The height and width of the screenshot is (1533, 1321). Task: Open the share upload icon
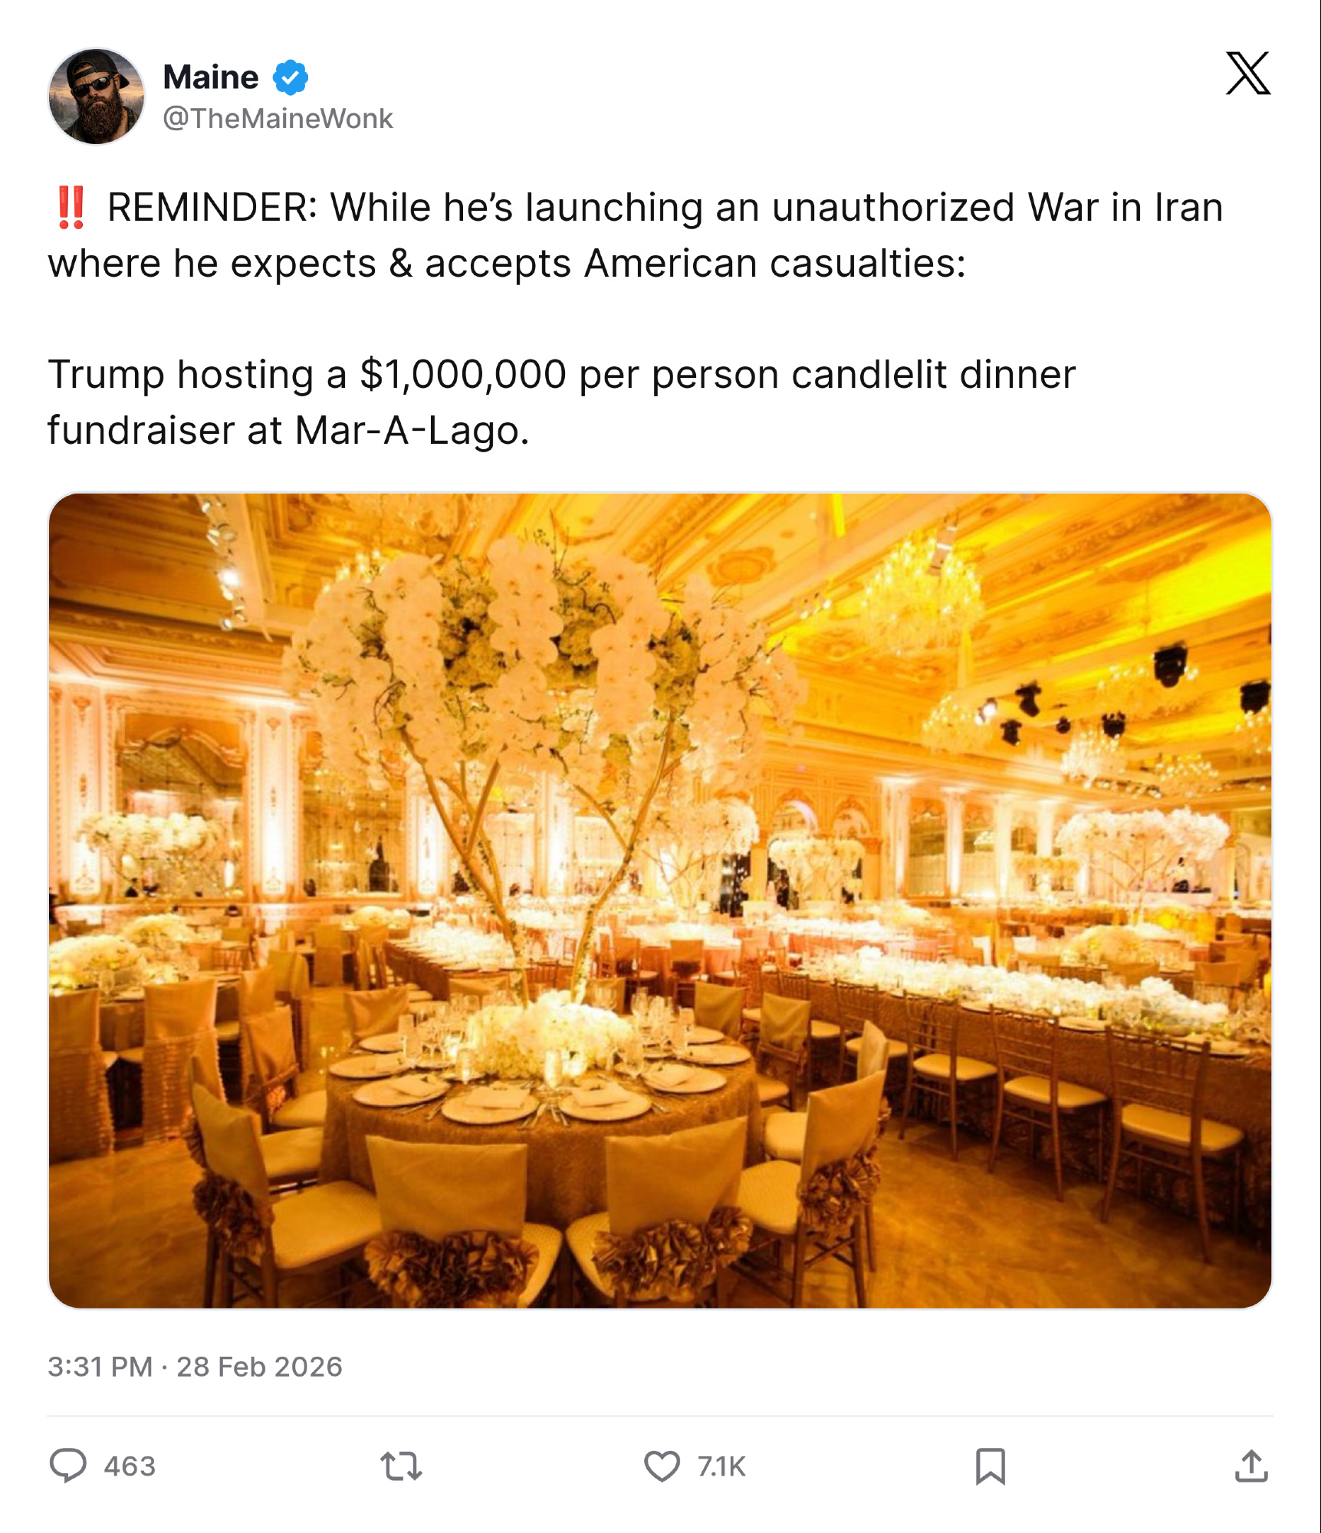click(x=1251, y=1466)
